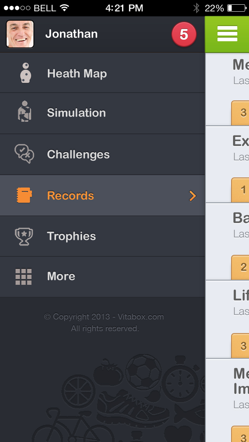The width and height of the screenshot is (249, 442).
Task: Tap the Challenges speech bubbles icon
Action: point(24,154)
